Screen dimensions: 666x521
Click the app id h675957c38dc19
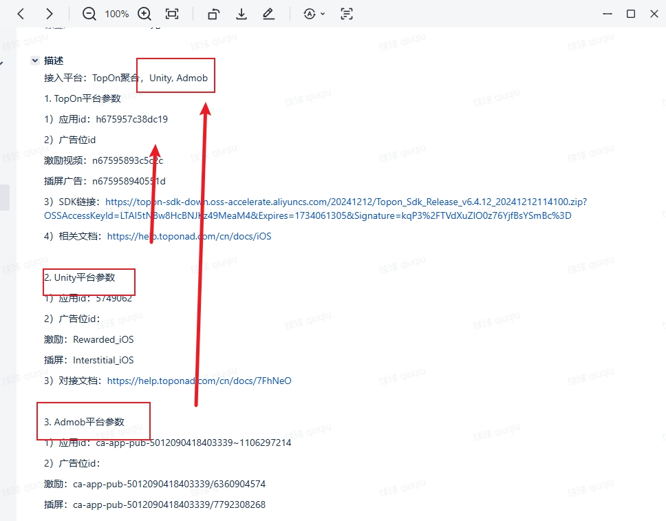[131, 120]
